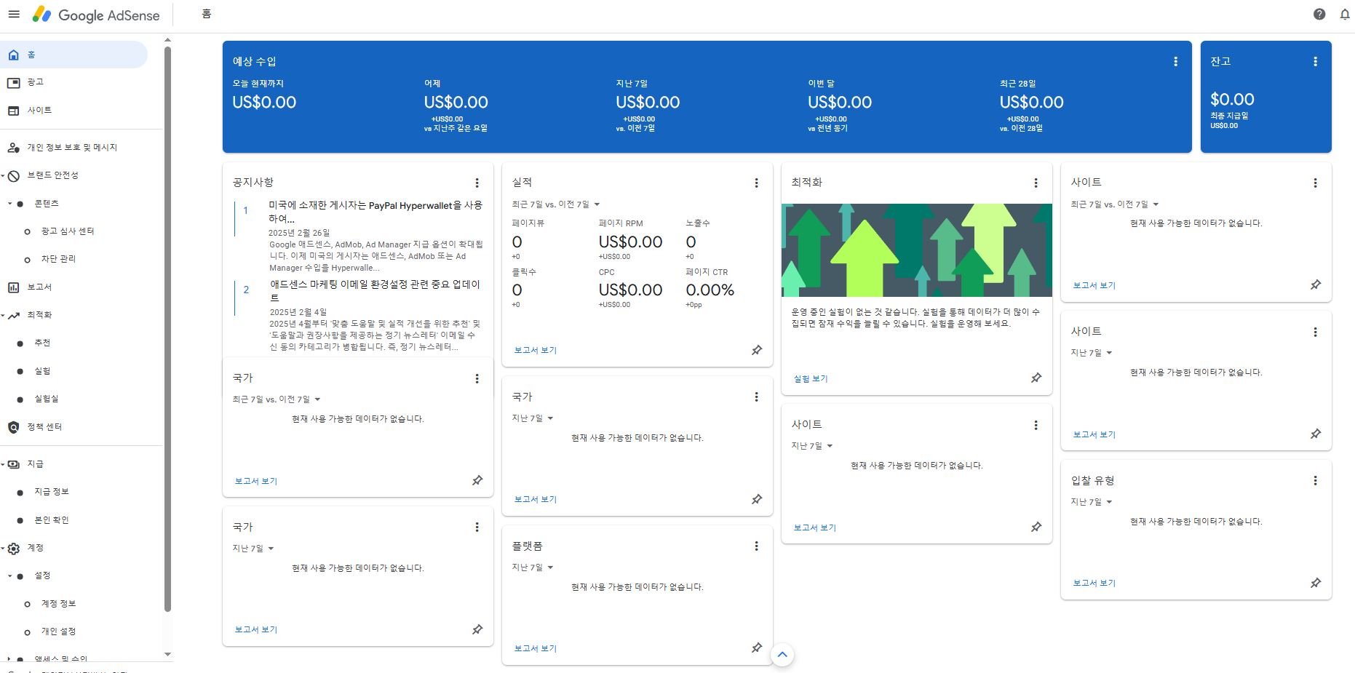Open 실적 card date range dropdown
This screenshot has height=673, width=1355.
tap(556, 204)
